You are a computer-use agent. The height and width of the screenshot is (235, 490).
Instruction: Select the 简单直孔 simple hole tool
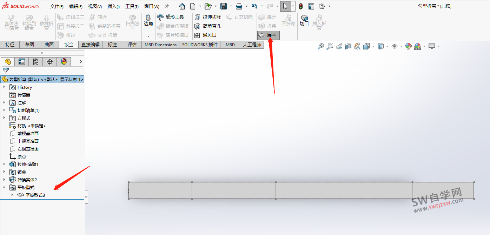tap(211, 26)
